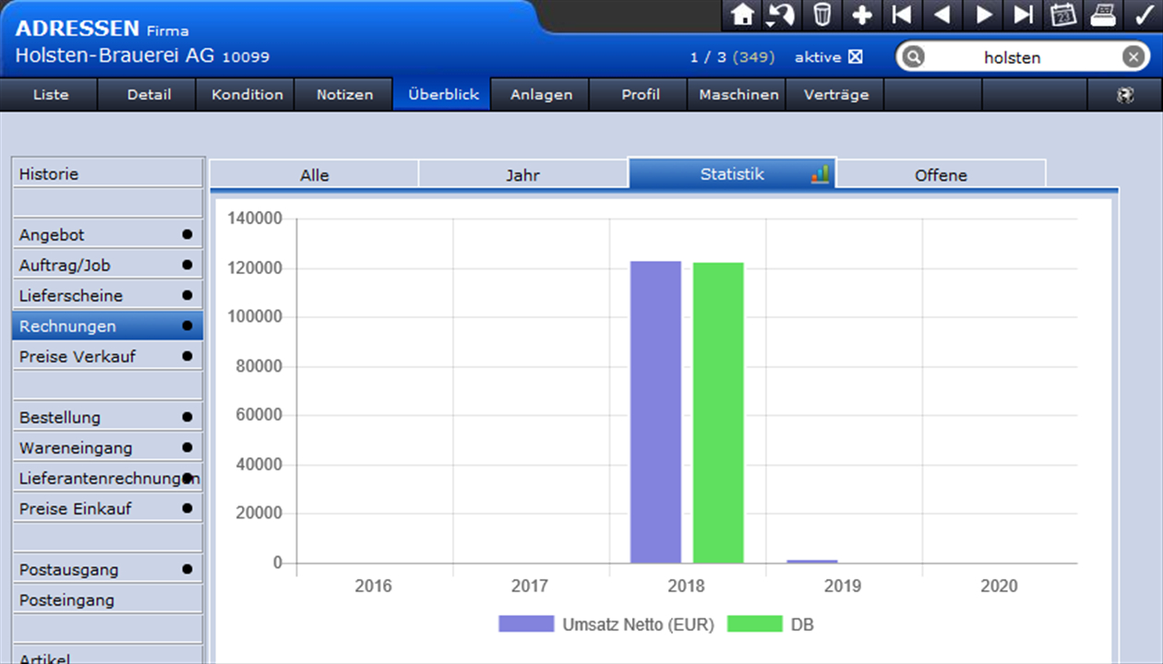Viewport: 1163px width, 664px height.
Task: Click the 'Umsatz Netto (EUR)' legend label
Action: [x=638, y=624]
